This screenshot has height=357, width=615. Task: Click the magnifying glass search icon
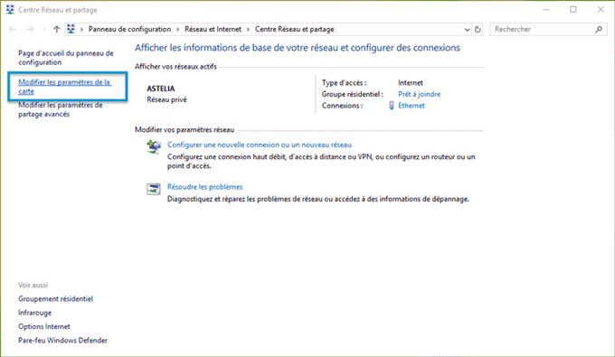[x=599, y=30]
